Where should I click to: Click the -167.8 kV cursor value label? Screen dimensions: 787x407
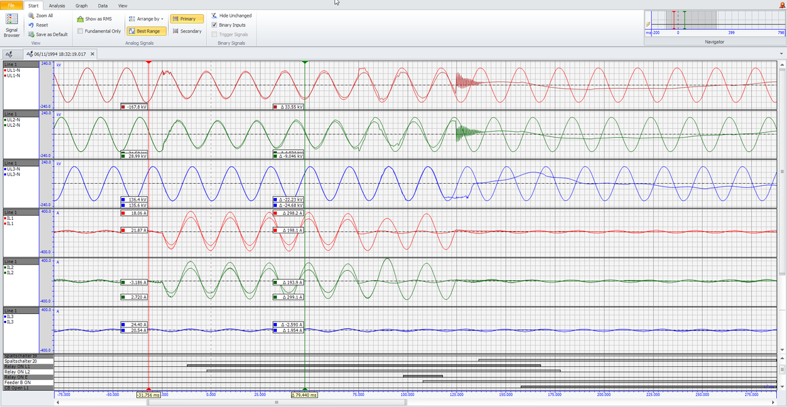134,107
